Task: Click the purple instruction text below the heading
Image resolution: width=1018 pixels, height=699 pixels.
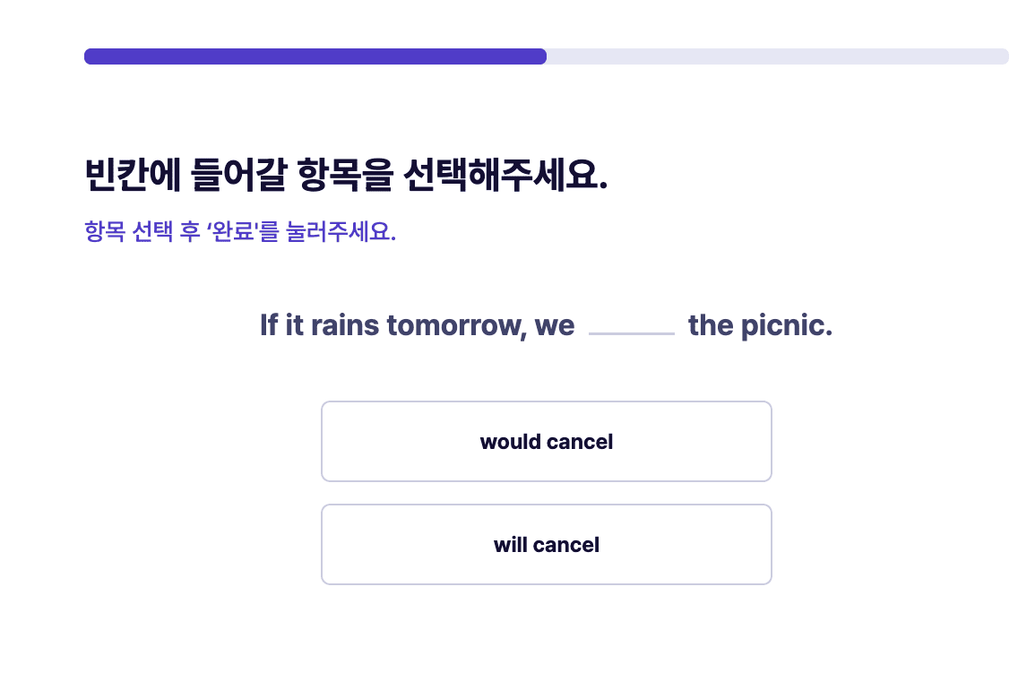Action: 240,231
